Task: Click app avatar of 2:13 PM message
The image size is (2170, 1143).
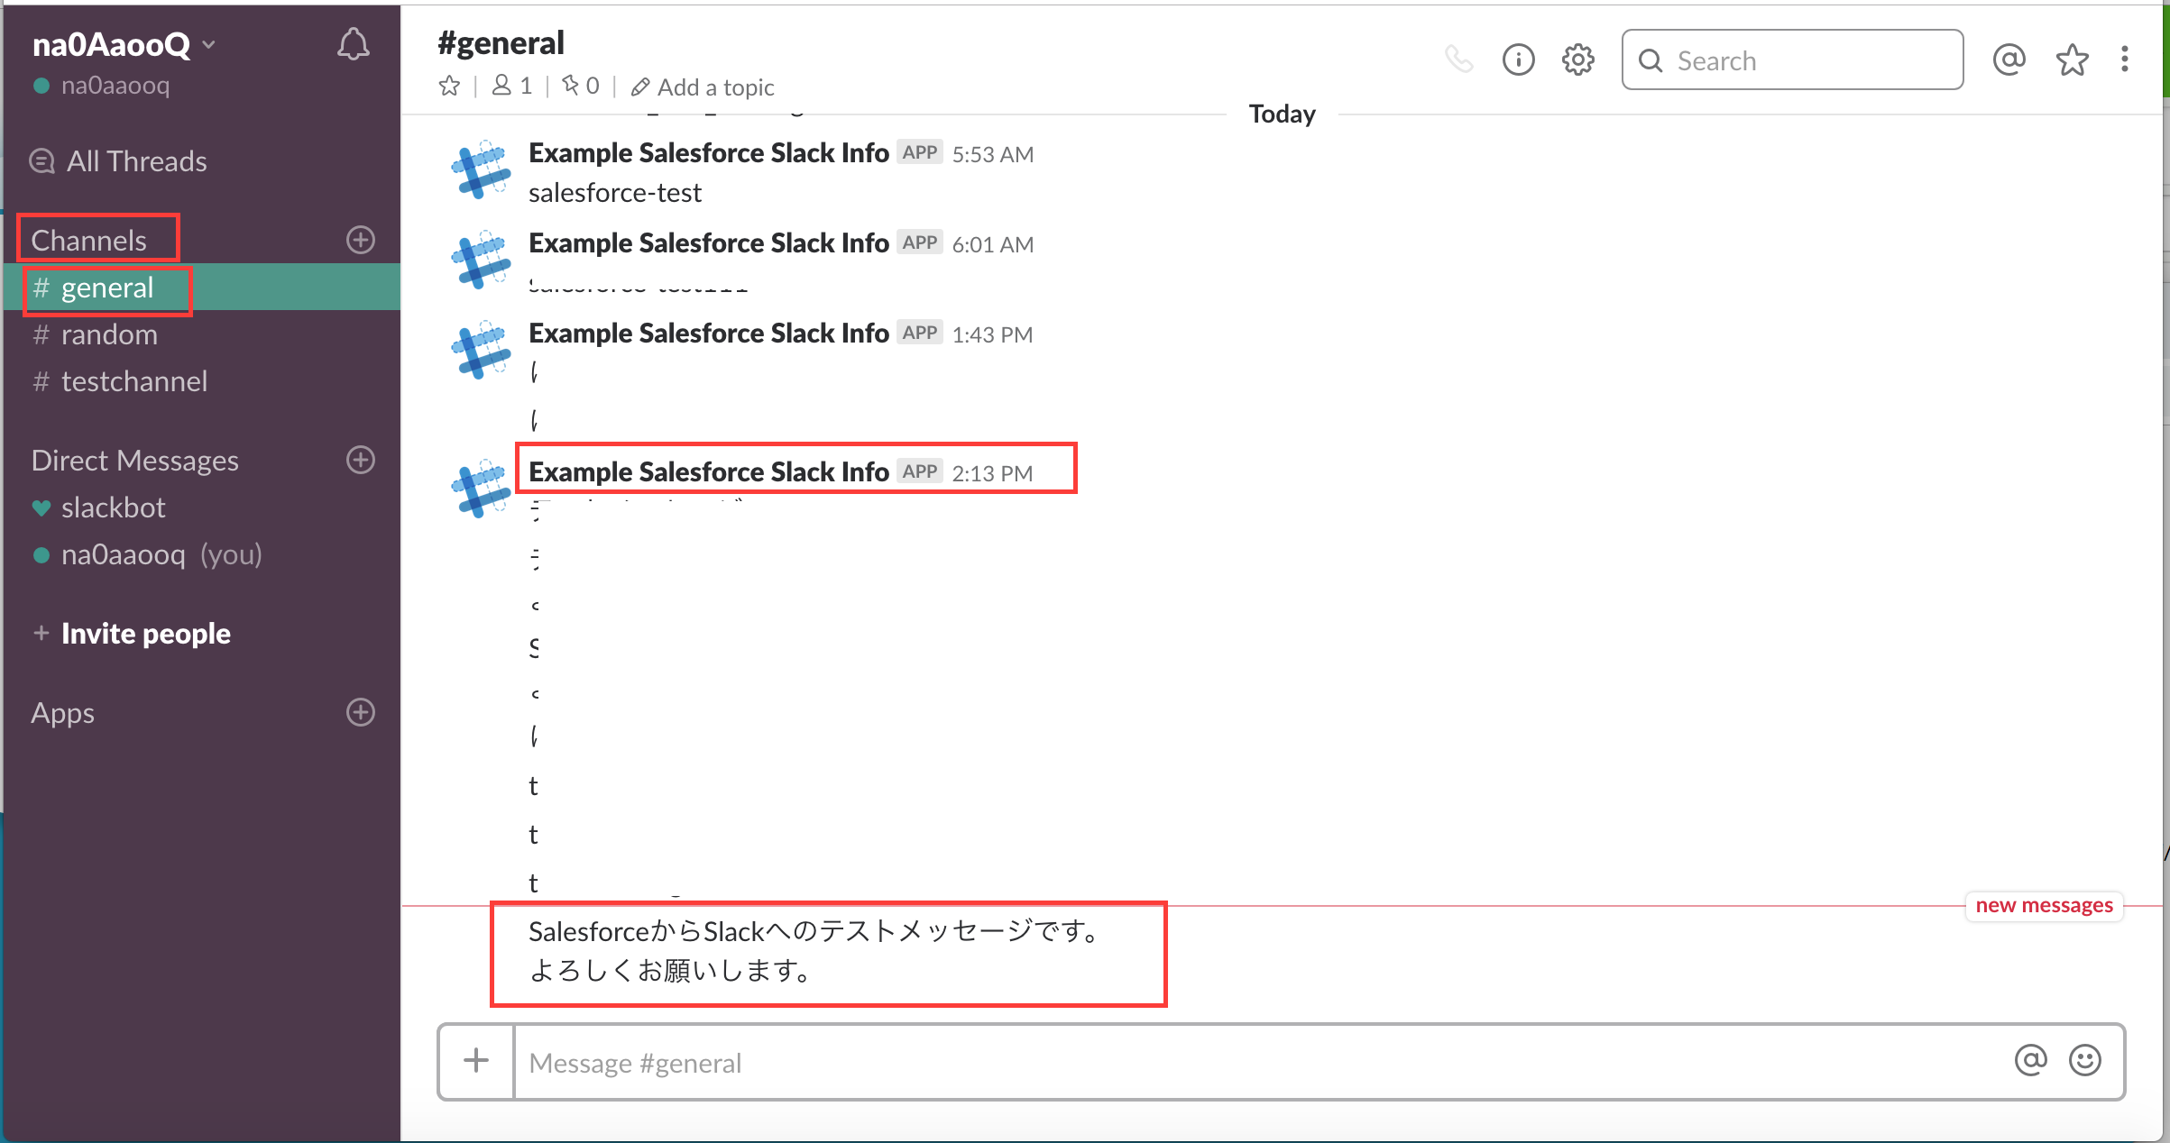Action: point(481,488)
